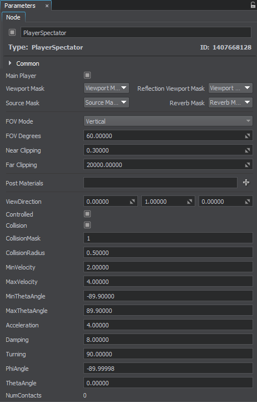Image resolution: width=257 pixels, height=402 pixels.
Task: Open the Reverb Mask dropdown
Action: tap(230, 102)
